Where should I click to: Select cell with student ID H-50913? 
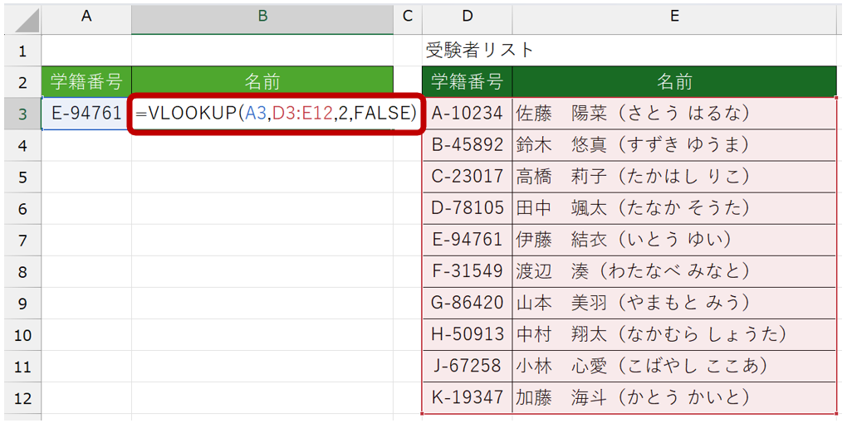pyautogui.click(x=468, y=334)
